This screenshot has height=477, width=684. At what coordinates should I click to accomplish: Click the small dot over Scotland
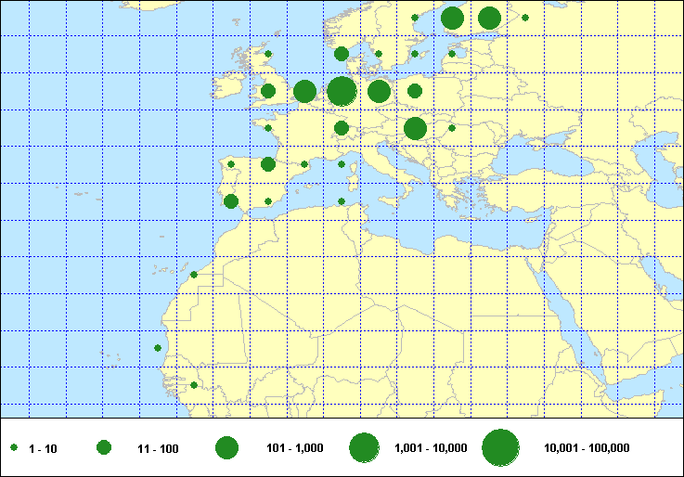[x=268, y=54]
